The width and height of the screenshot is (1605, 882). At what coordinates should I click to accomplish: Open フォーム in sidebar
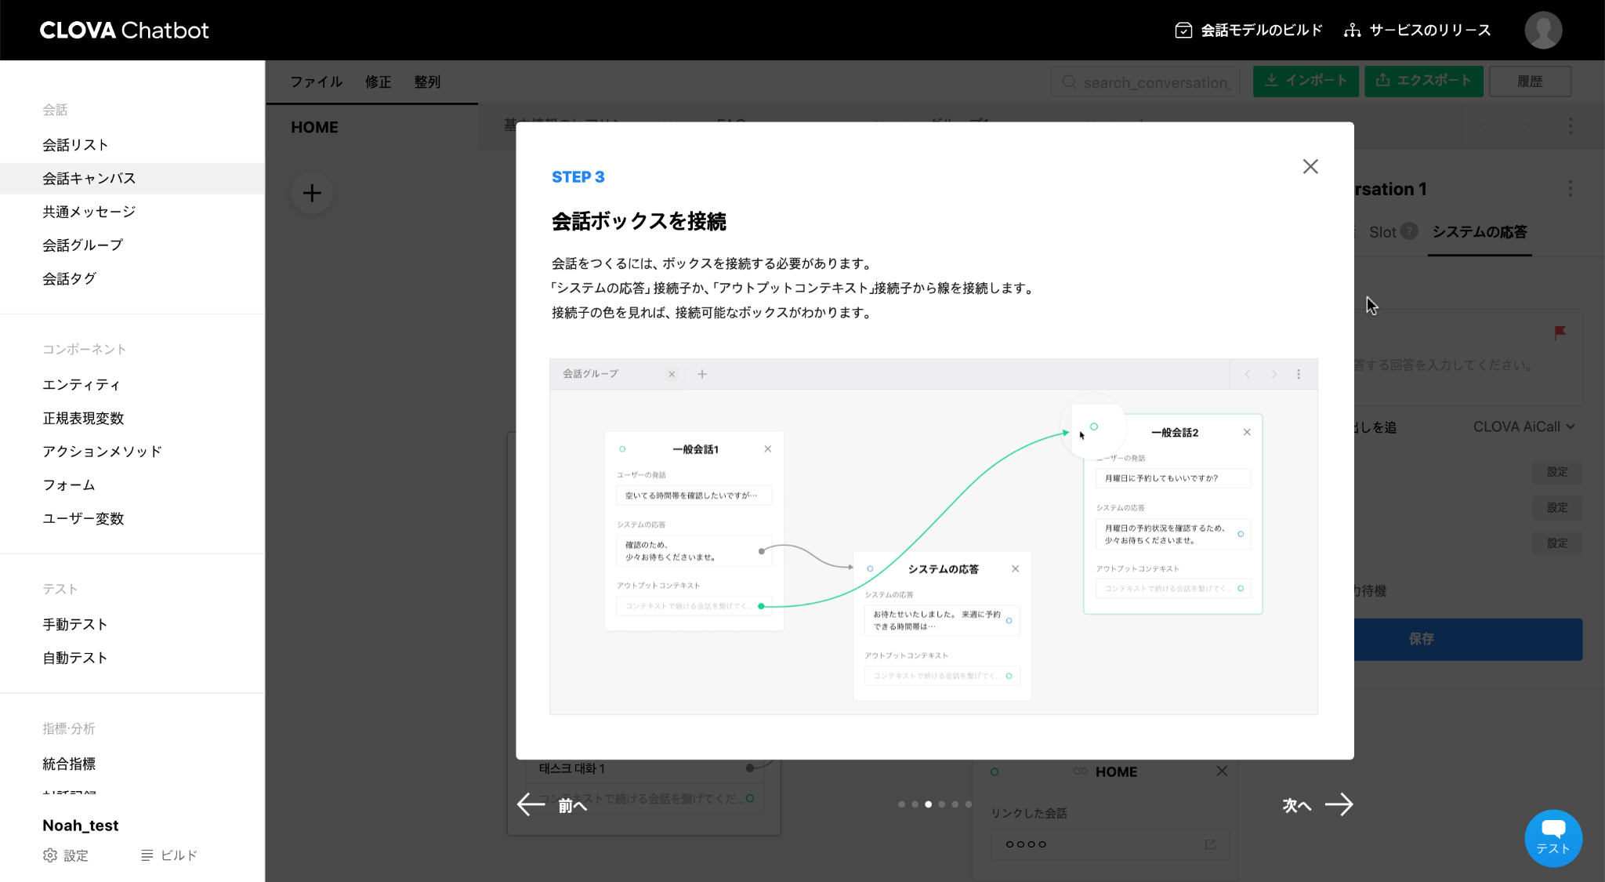click(x=69, y=485)
